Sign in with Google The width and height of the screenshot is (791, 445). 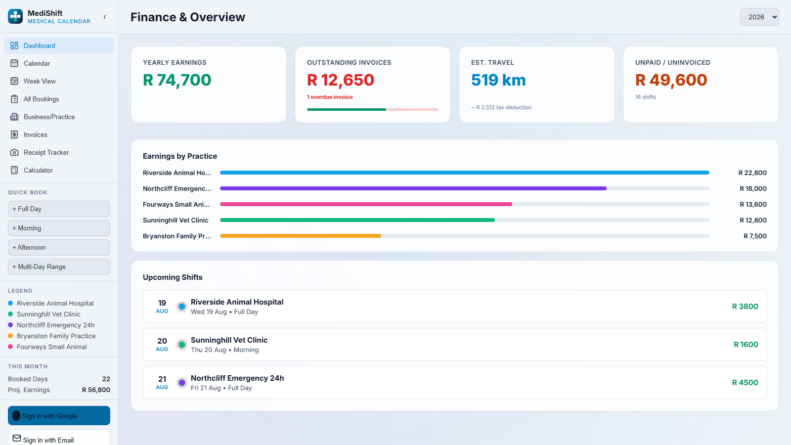tap(59, 416)
